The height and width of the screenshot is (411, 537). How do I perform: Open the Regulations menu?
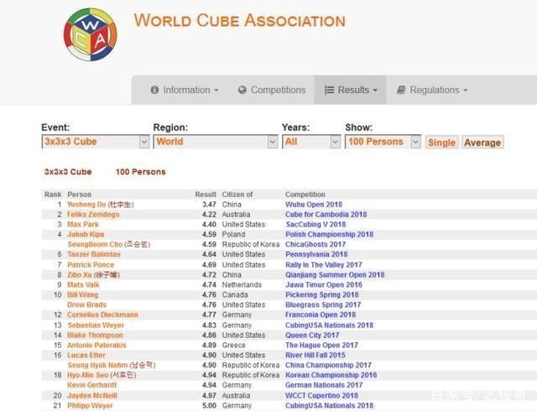(x=432, y=90)
